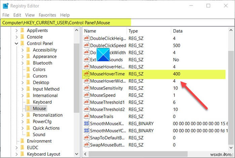Expand the Keyboard Layout key
Image resolution: width=235 pixels, height=158 pixels.
pyautogui.click(x=16, y=154)
